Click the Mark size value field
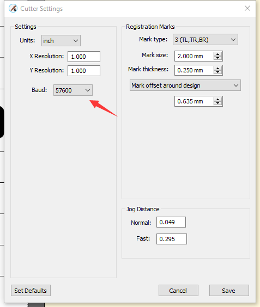Screen dimensions: 260x307 pyautogui.click(x=194, y=56)
